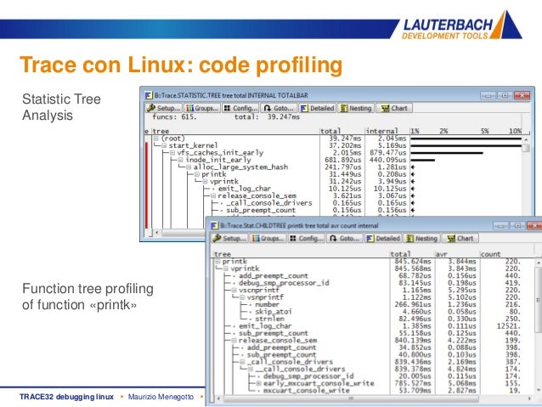Select _call_console_drivers row in STATISTIC.TREE
The image size is (542, 407).
click(x=269, y=203)
